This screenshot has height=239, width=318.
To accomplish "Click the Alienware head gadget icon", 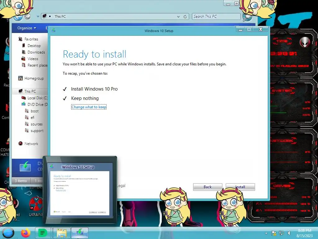I will (305, 42).
